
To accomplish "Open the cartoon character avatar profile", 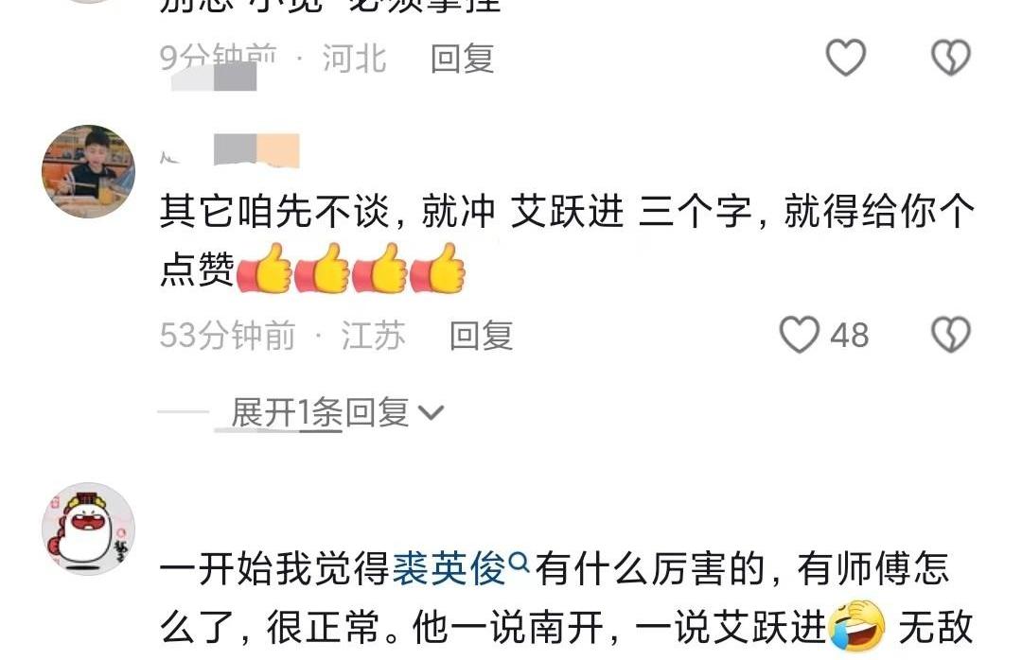I will point(88,529).
